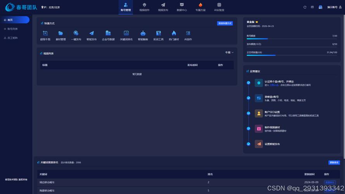Toggle the checkmark beside 设置智能发布 step
The image size is (345, 194).
click(x=248, y=144)
